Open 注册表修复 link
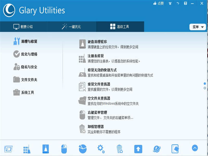208x156 pixels. click(96, 56)
